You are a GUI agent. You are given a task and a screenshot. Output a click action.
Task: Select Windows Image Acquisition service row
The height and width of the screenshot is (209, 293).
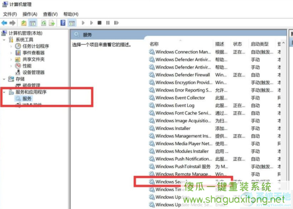[x=215, y=121]
